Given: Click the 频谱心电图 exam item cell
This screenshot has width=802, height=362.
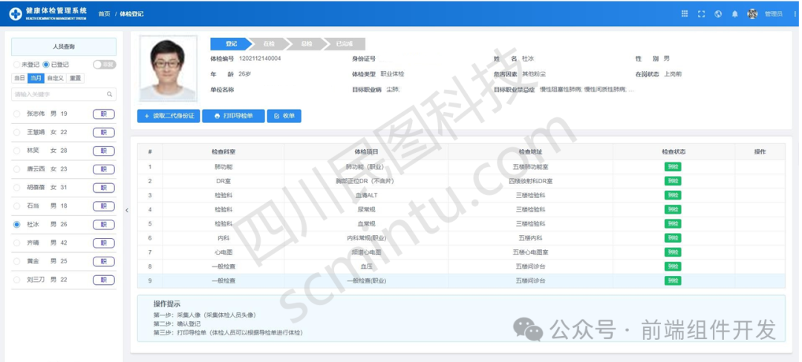Looking at the screenshot, I should tap(366, 252).
